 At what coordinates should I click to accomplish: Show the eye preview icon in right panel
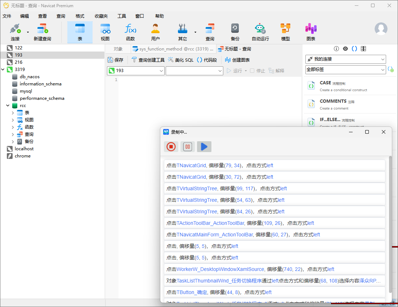(345, 49)
